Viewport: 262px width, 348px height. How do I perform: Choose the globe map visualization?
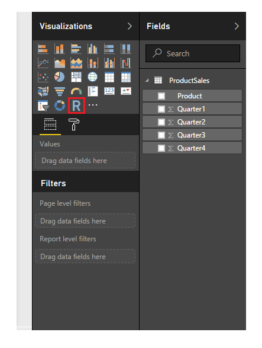tap(93, 77)
